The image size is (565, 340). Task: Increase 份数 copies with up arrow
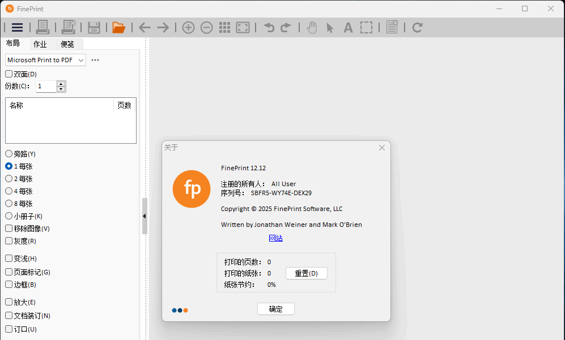pyautogui.click(x=61, y=84)
